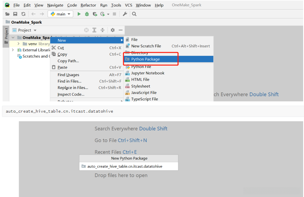Click OneMake_Spark breadcrumb in navigation bar

pos(24,22)
